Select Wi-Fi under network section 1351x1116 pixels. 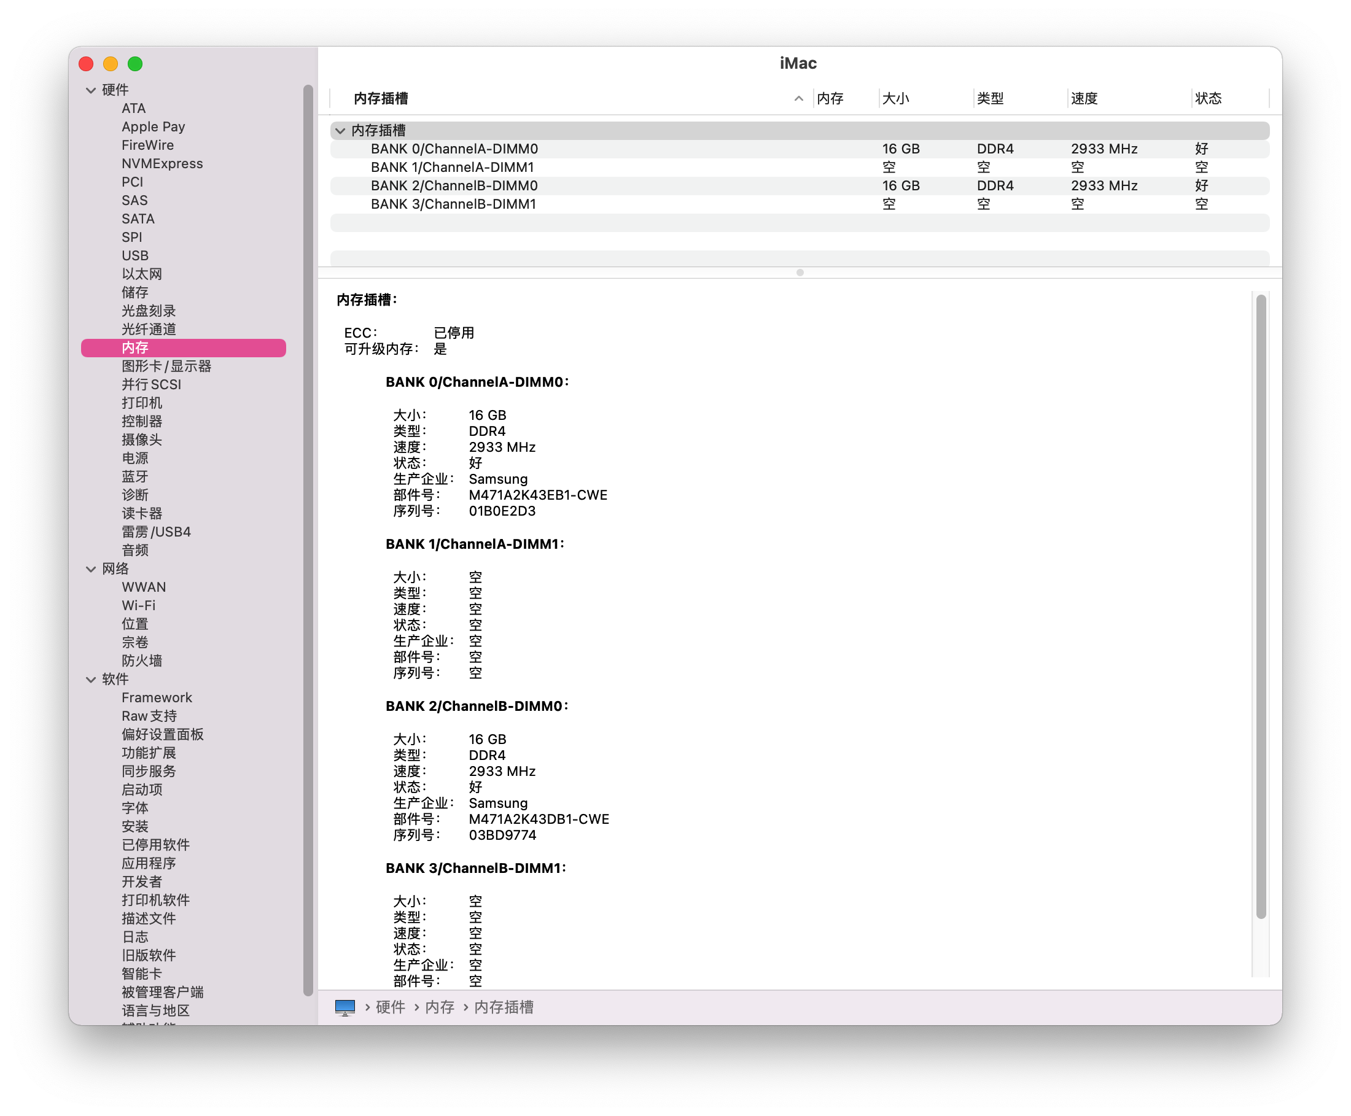point(138,605)
